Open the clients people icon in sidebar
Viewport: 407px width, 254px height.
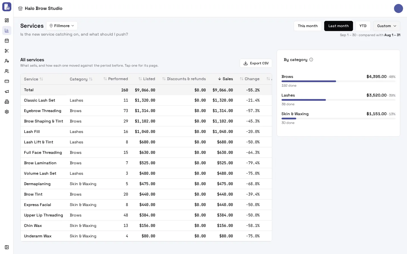pos(7,71)
